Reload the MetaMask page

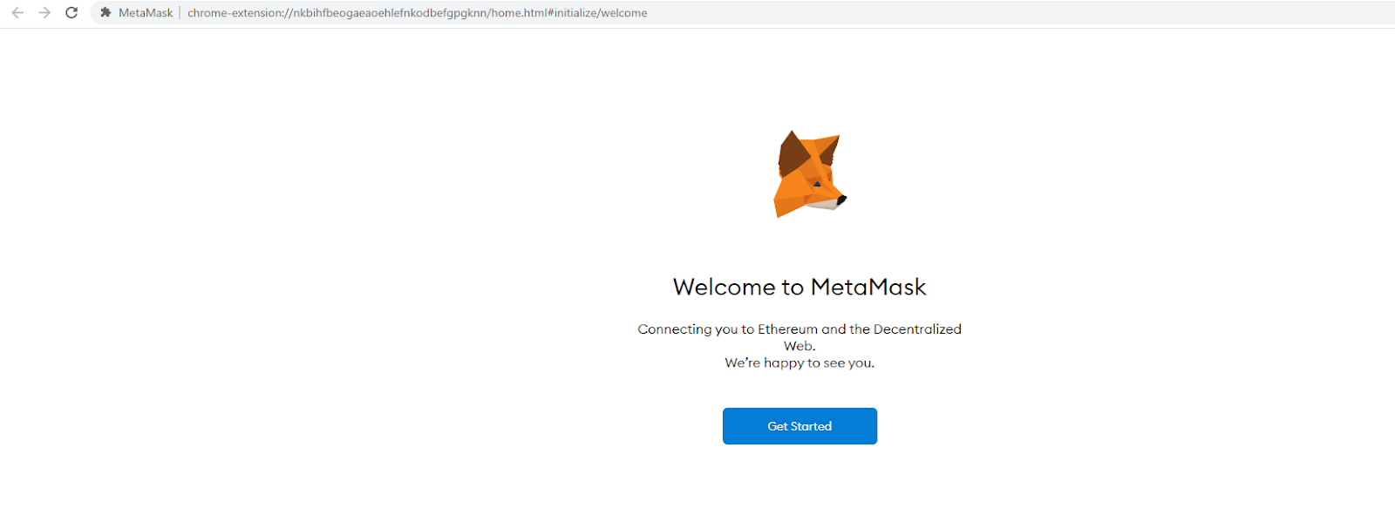coord(71,13)
